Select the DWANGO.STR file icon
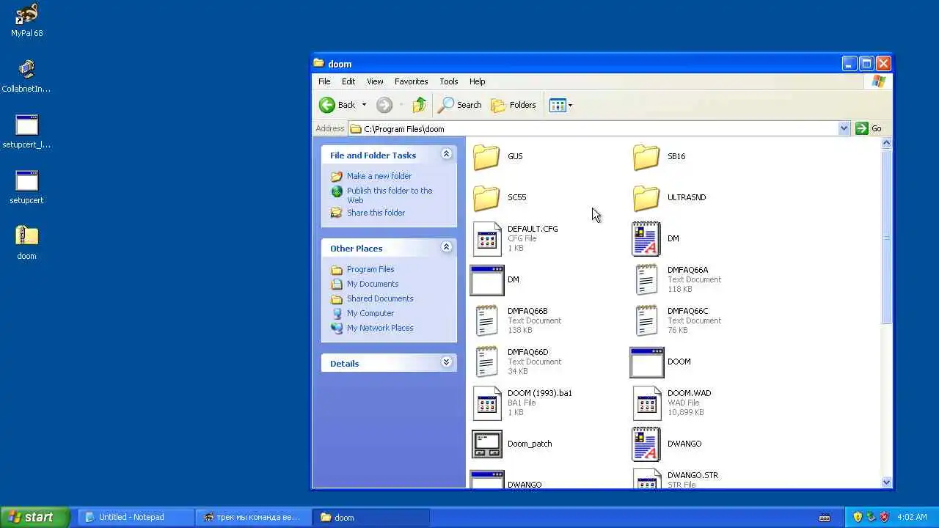The image size is (939, 528). pos(647,480)
